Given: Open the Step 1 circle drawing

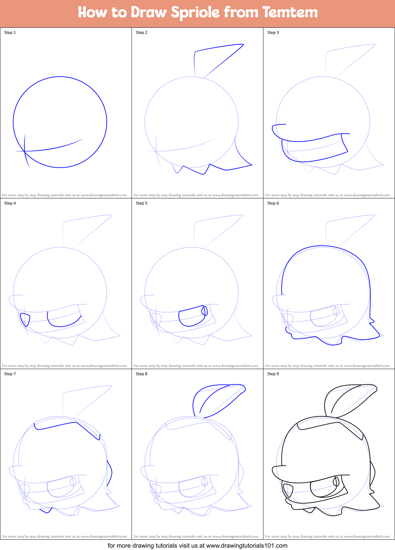Looking at the screenshot, I should click(x=60, y=122).
